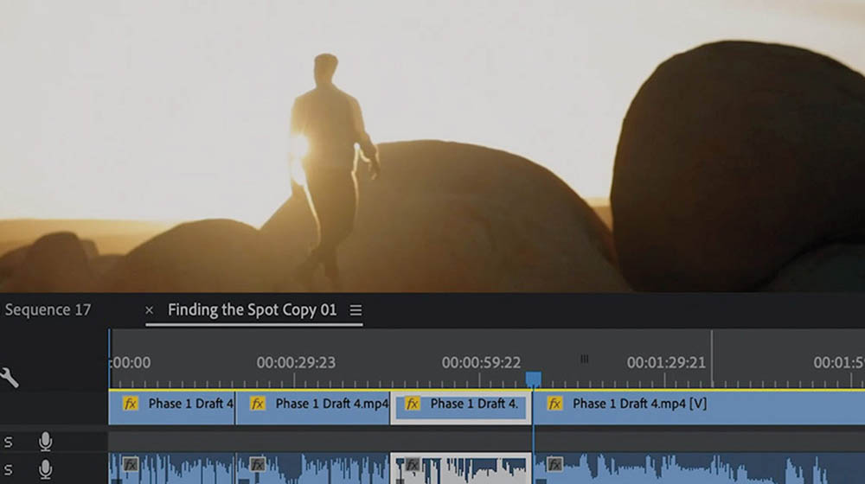The width and height of the screenshot is (865, 484).
Task: Click fx badge on fourth audio clip
Action: 554,465
